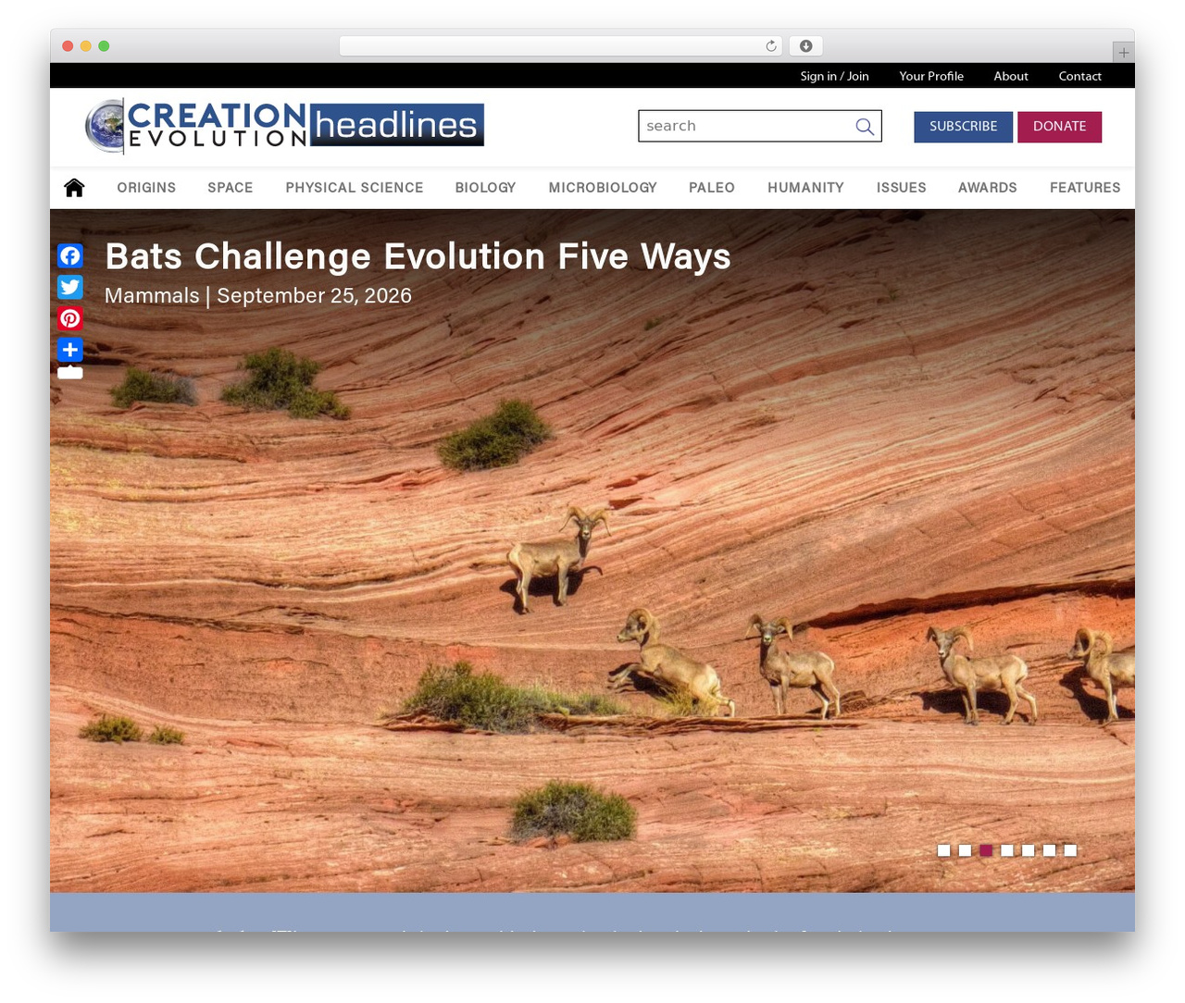Viewport: 1185px width, 1003px height.
Task: Click the bighorn sheep slide image
Action: coord(592,551)
